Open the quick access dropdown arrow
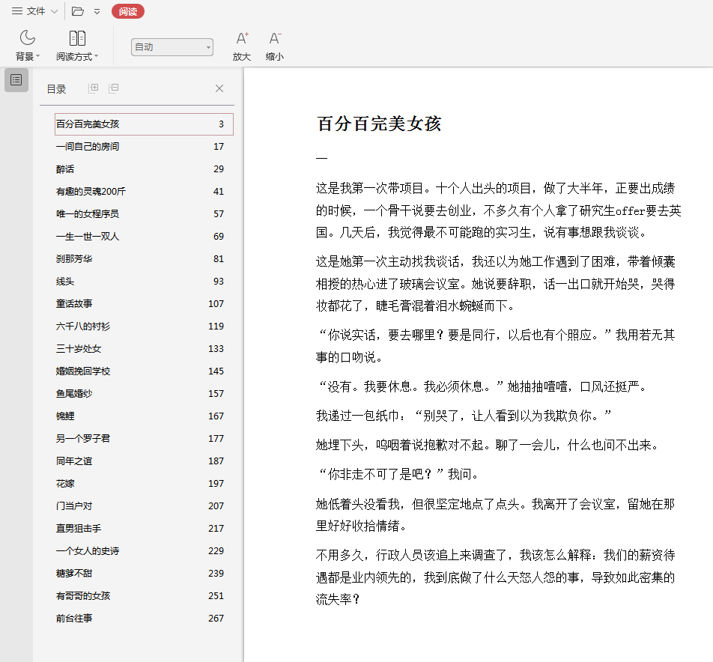 [97, 12]
